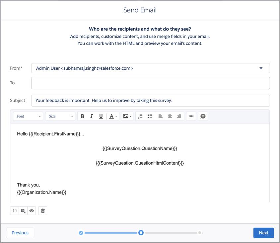Apply bulleted list formatting
This screenshot has height=243, width=280.
tap(149, 116)
